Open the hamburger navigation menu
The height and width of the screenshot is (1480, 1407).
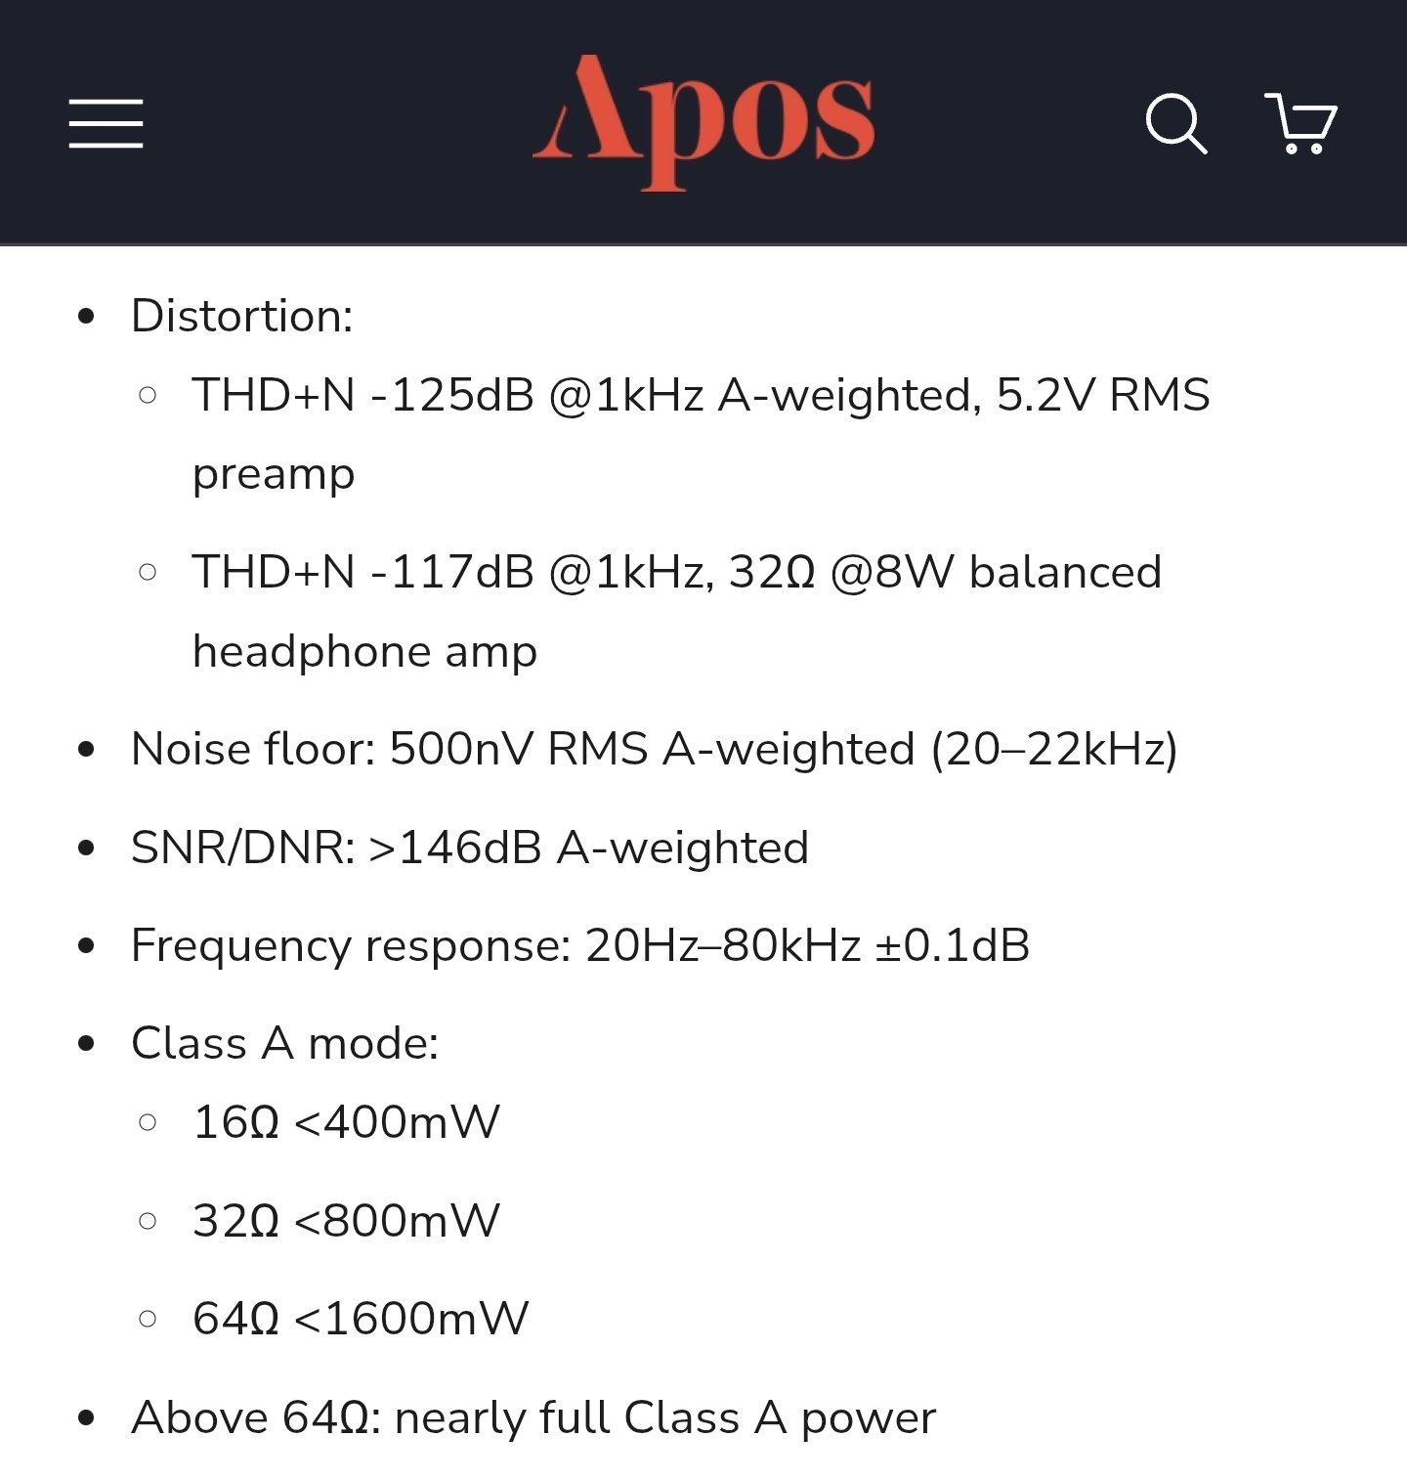coord(106,123)
